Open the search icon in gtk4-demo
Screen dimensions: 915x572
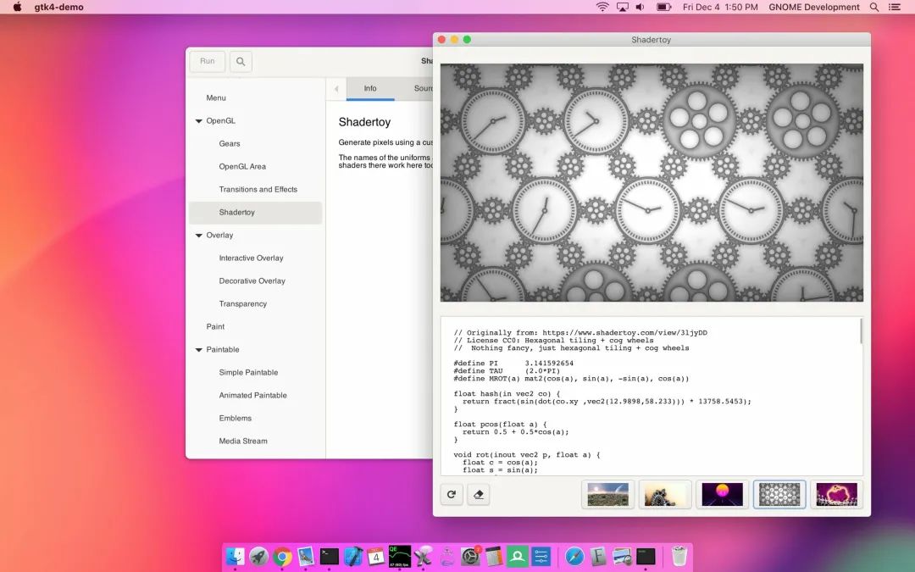tap(241, 62)
